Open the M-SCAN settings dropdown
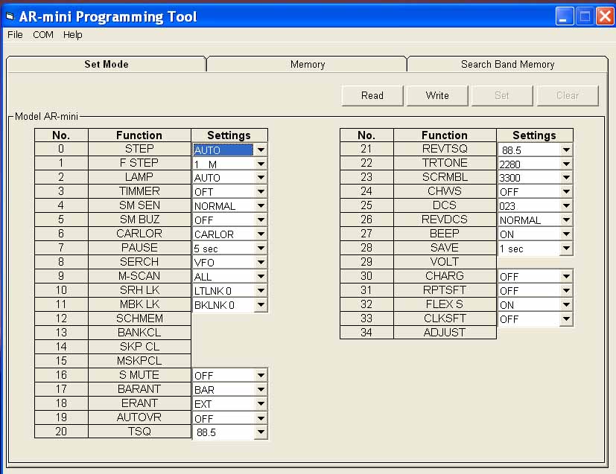Screen dimensions: 616x474 pos(261,277)
